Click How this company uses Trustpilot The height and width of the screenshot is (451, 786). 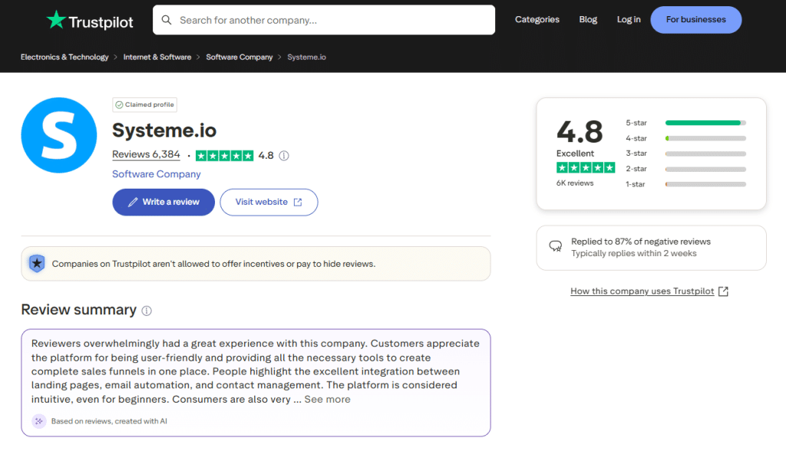[643, 291]
